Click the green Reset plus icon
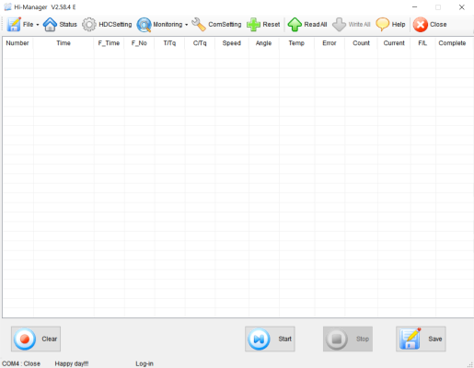Screen dimensions: 474x368 click(253, 25)
